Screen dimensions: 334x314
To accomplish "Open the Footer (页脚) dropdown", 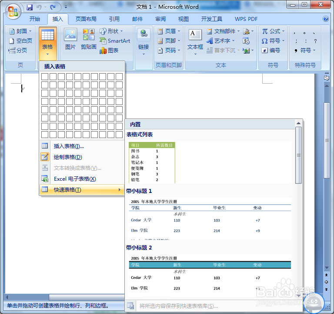I will pyautogui.click(x=169, y=41).
